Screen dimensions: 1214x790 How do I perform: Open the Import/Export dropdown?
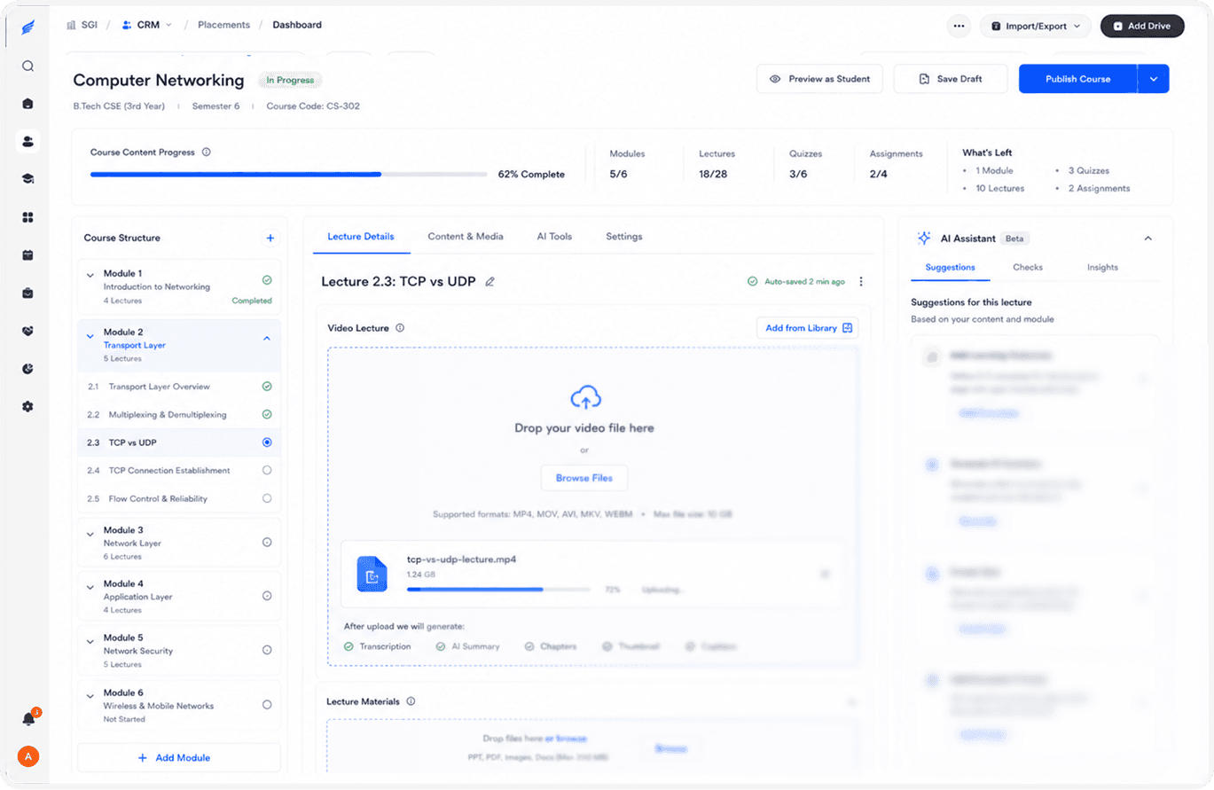pyautogui.click(x=1036, y=26)
